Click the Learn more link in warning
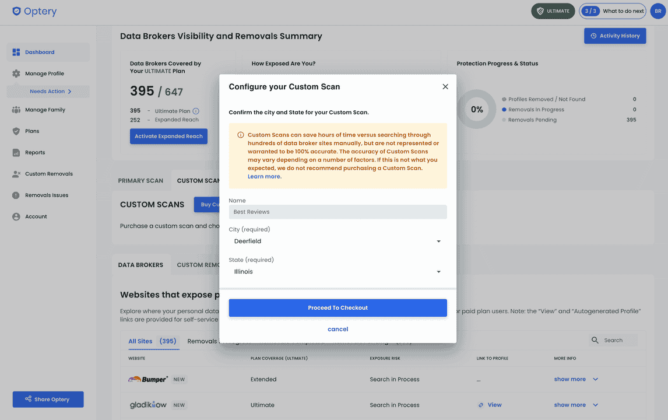The width and height of the screenshot is (668, 420). (x=264, y=176)
